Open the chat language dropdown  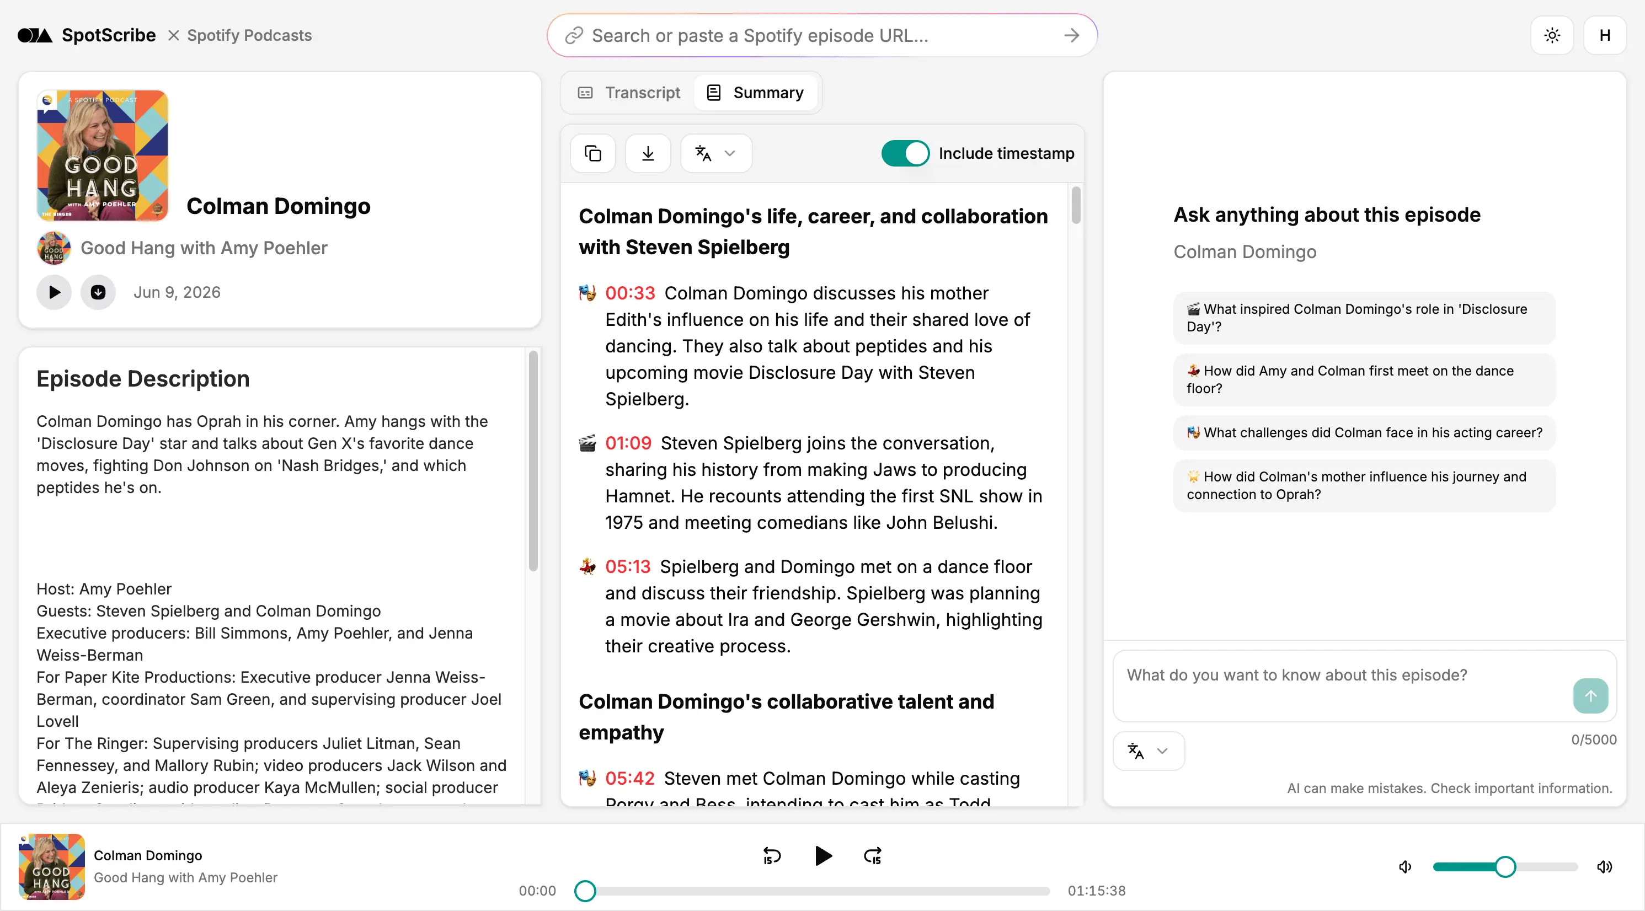tap(1148, 751)
